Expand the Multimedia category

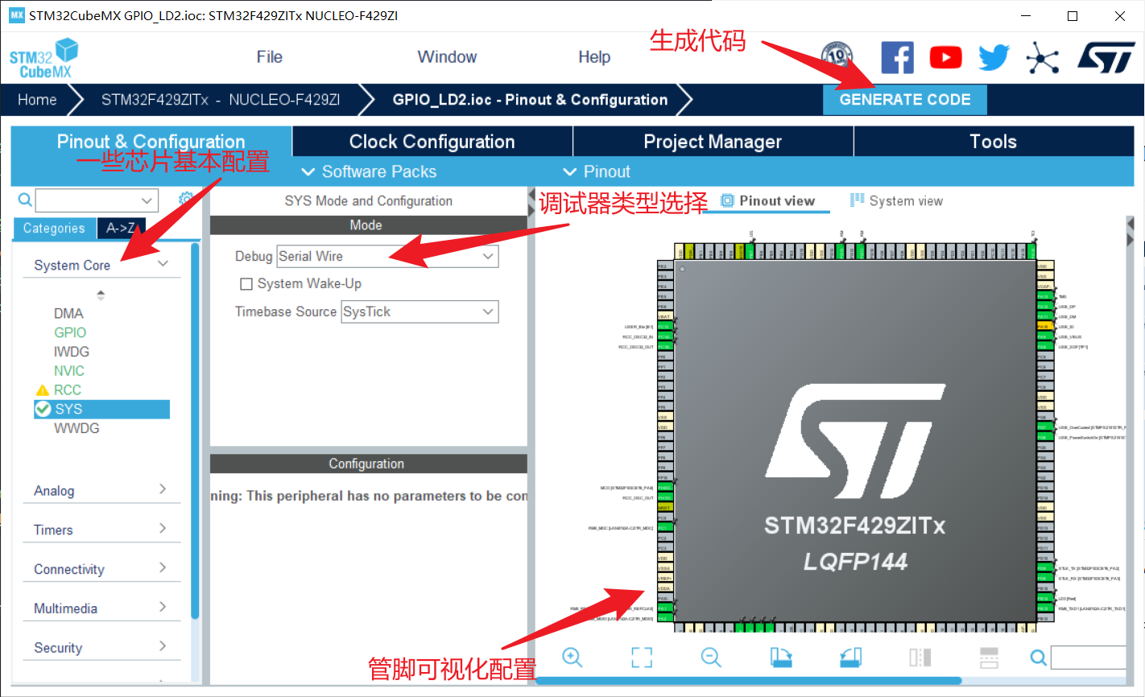pyautogui.click(x=101, y=608)
